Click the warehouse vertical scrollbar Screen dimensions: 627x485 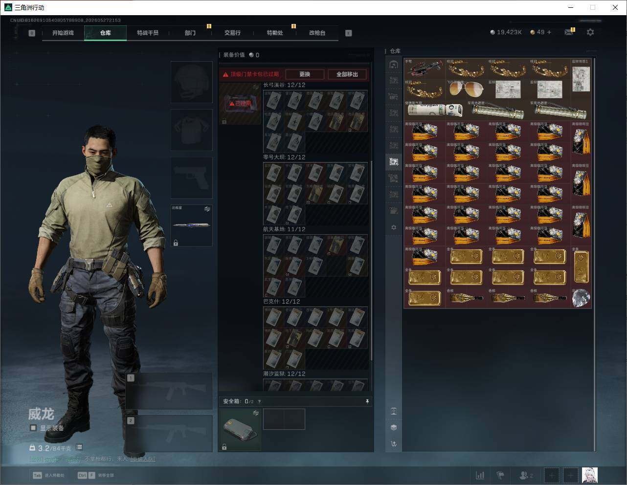pyautogui.click(x=595, y=254)
